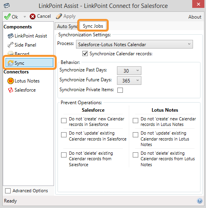
Task: Click the Lotus Notes column heading
Action: click(165, 110)
